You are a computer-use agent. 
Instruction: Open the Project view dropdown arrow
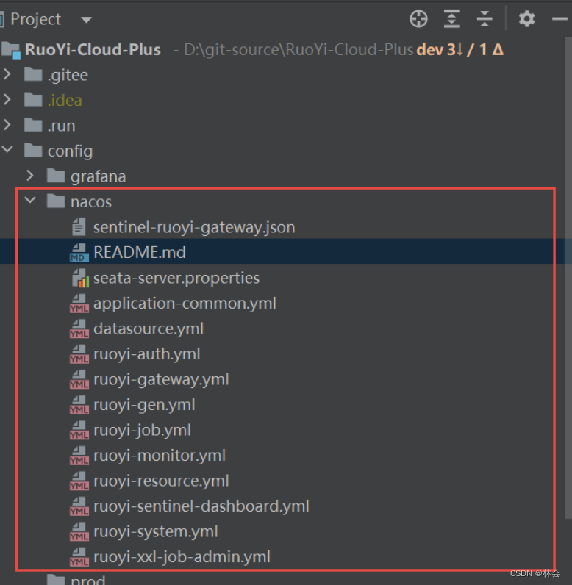coord(86,20)
